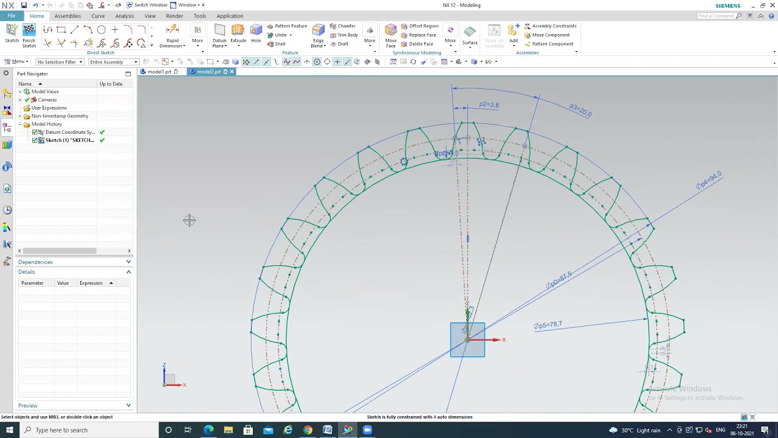Click the Pattern Component command
Screen dimensions: 778x438
549,44
